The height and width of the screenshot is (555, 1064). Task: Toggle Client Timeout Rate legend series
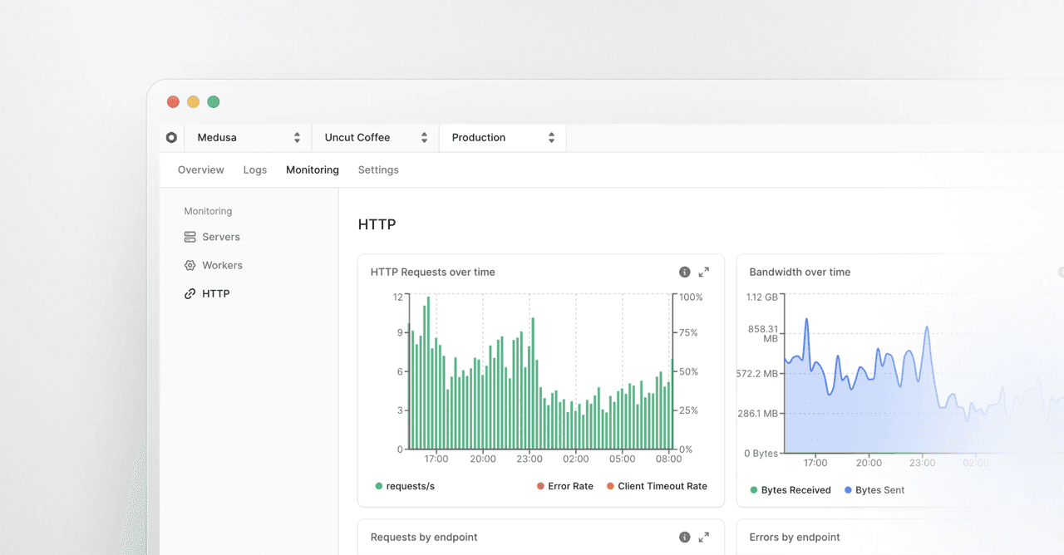click(657, 486)
